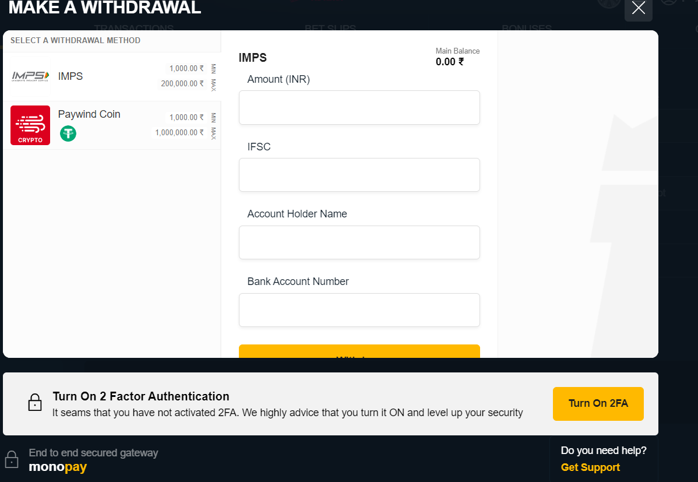Click the green Tether coin icon
698x482 pixels.
pos(68,133)
